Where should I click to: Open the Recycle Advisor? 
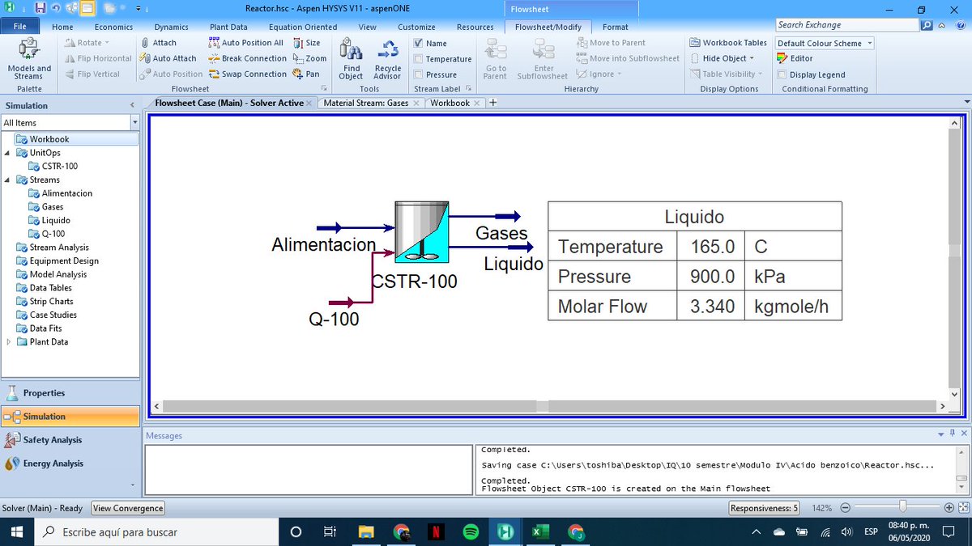pos(388,59)
